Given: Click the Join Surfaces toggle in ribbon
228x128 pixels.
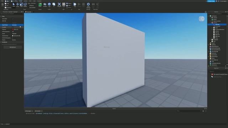Looking at the screenshot, I should click(x=32, y=7).
